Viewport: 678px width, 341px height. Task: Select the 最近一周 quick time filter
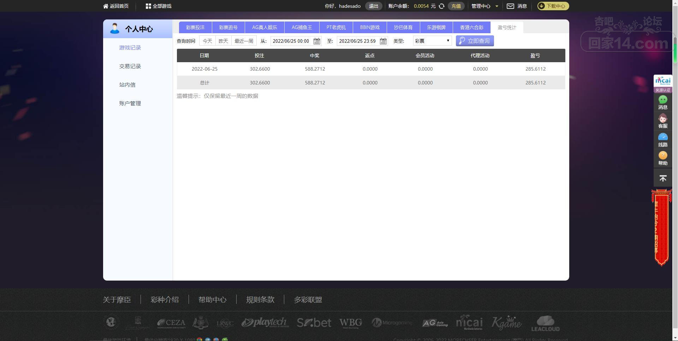coord(244,41)
